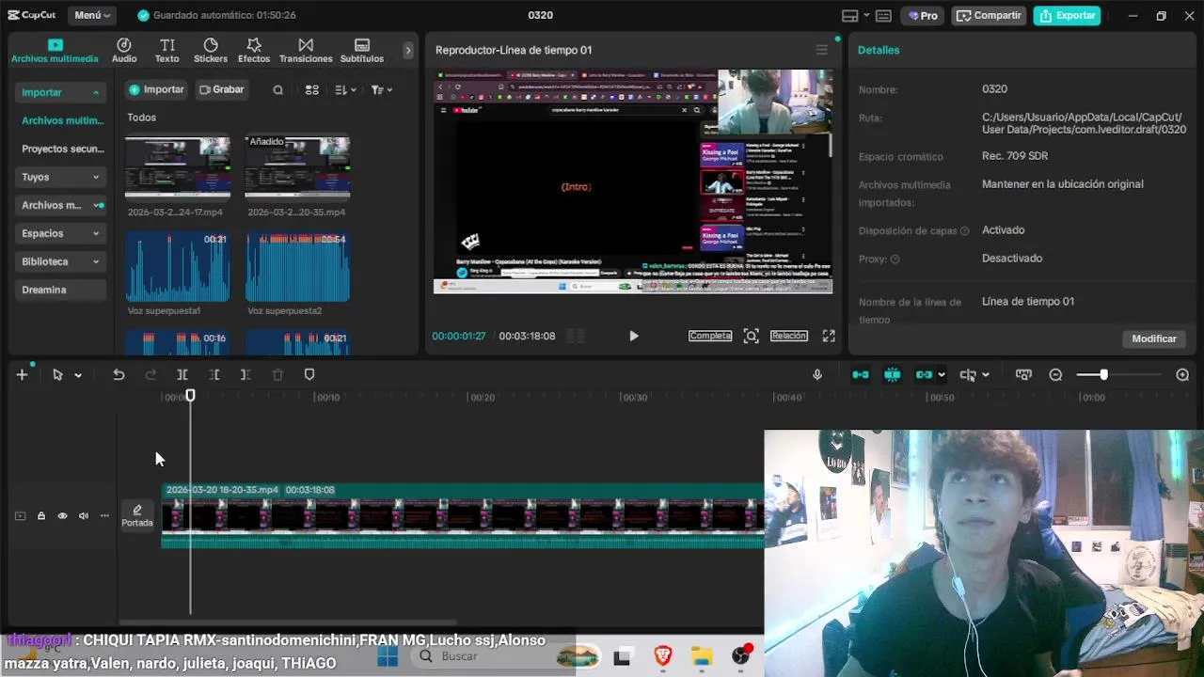Open the sort order dropdown
The height and width of the screenshot is (677, 1204).
(344, 90)
